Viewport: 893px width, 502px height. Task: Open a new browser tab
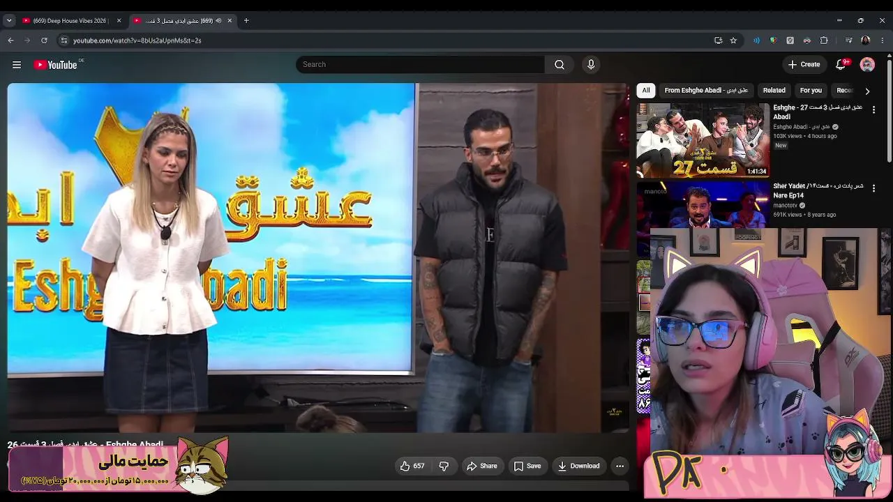click(x=246, y=21)
